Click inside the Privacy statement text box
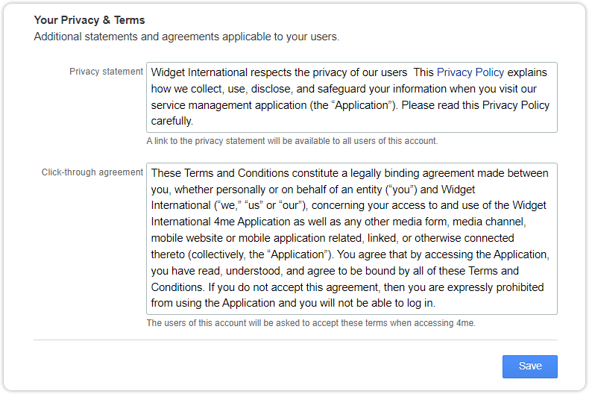This screenshot has height=394, width=589. pos(352,97)
